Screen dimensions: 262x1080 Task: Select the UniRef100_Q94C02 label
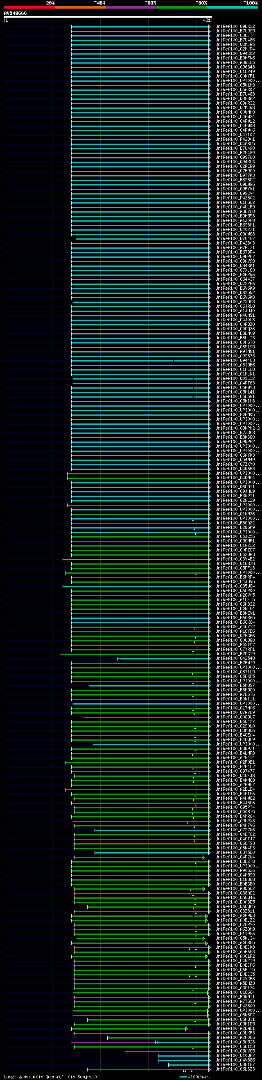point(235,54)
